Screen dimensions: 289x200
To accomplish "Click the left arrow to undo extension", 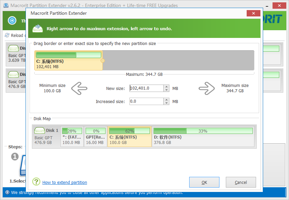I will tap(79, 89).
